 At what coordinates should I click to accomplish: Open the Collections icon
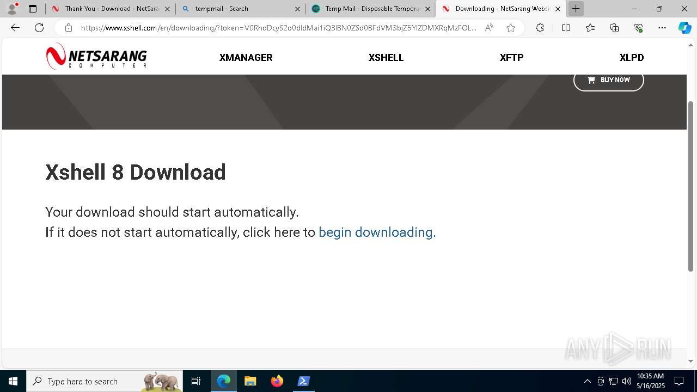614,28
